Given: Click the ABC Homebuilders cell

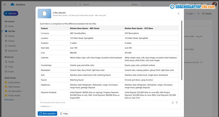Looking at the screenshot, I should pyautogui.click(x=78, y=33).
